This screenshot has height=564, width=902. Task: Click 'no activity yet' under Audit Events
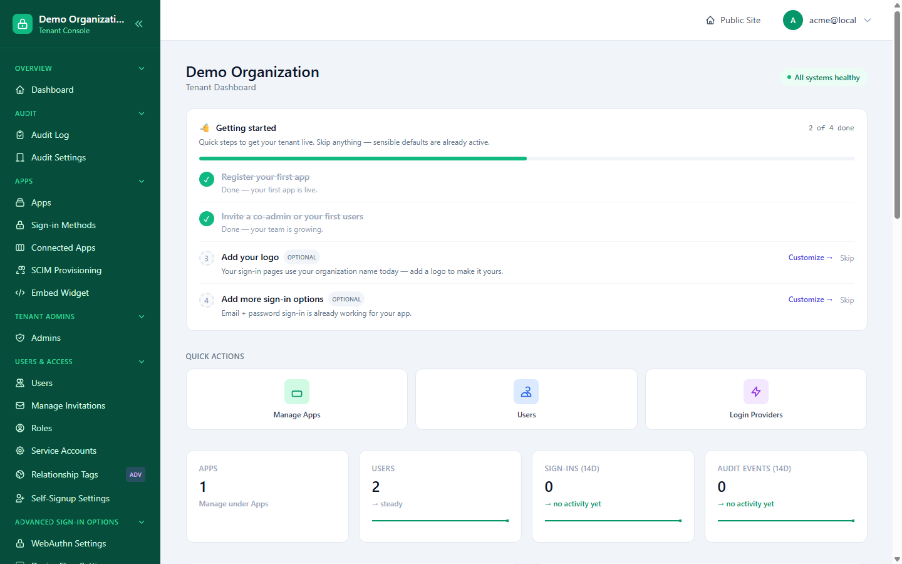[x=746, y=504]
